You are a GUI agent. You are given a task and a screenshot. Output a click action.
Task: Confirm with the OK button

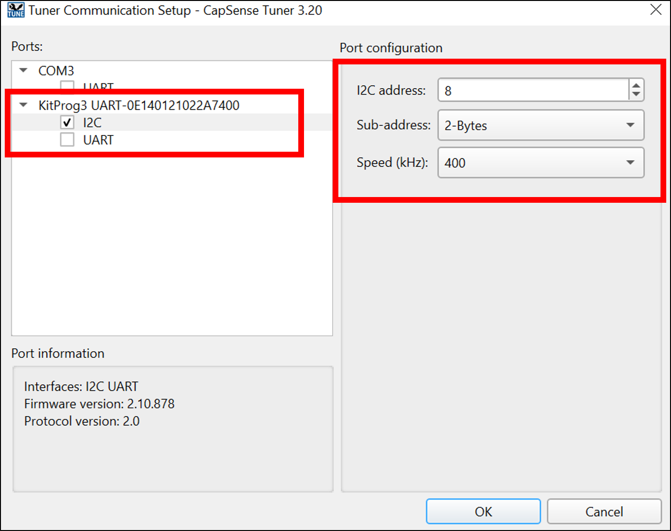483,511
